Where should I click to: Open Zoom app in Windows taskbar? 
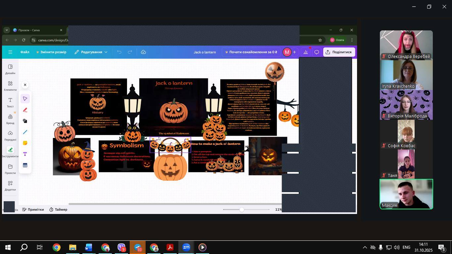point(186,247)
